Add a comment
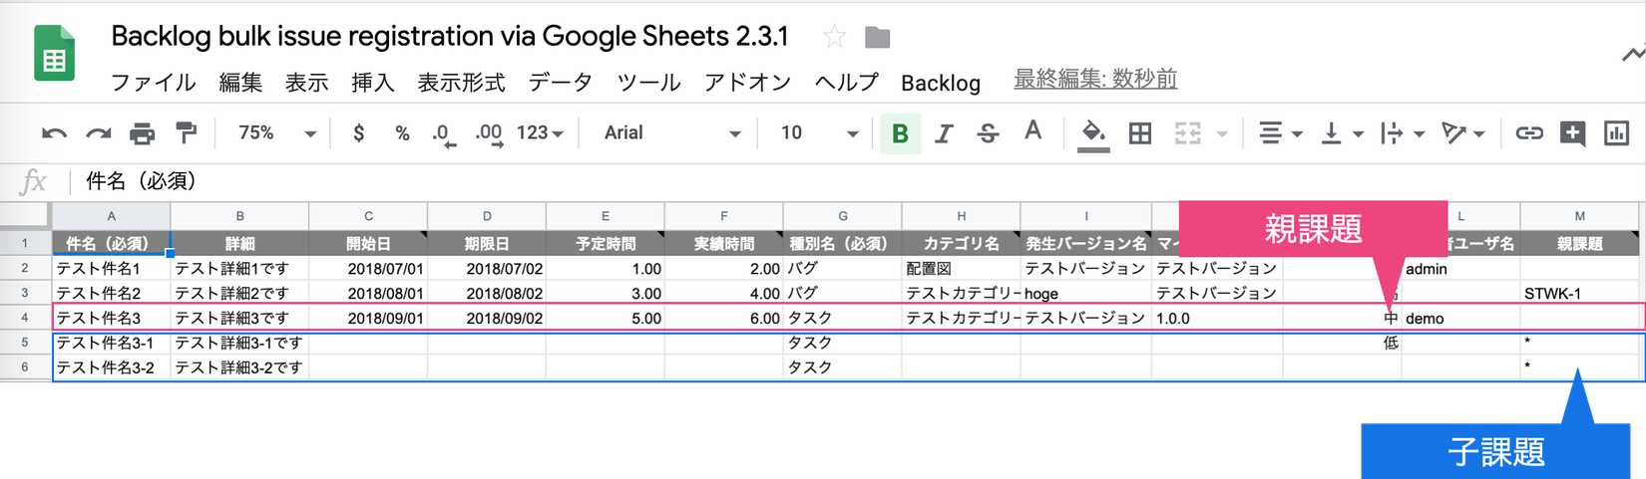This screenshot has width=1646, height=479. (x=1572, y=133)
